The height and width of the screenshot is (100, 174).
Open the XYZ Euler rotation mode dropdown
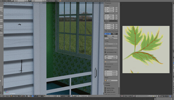(111, 21)
